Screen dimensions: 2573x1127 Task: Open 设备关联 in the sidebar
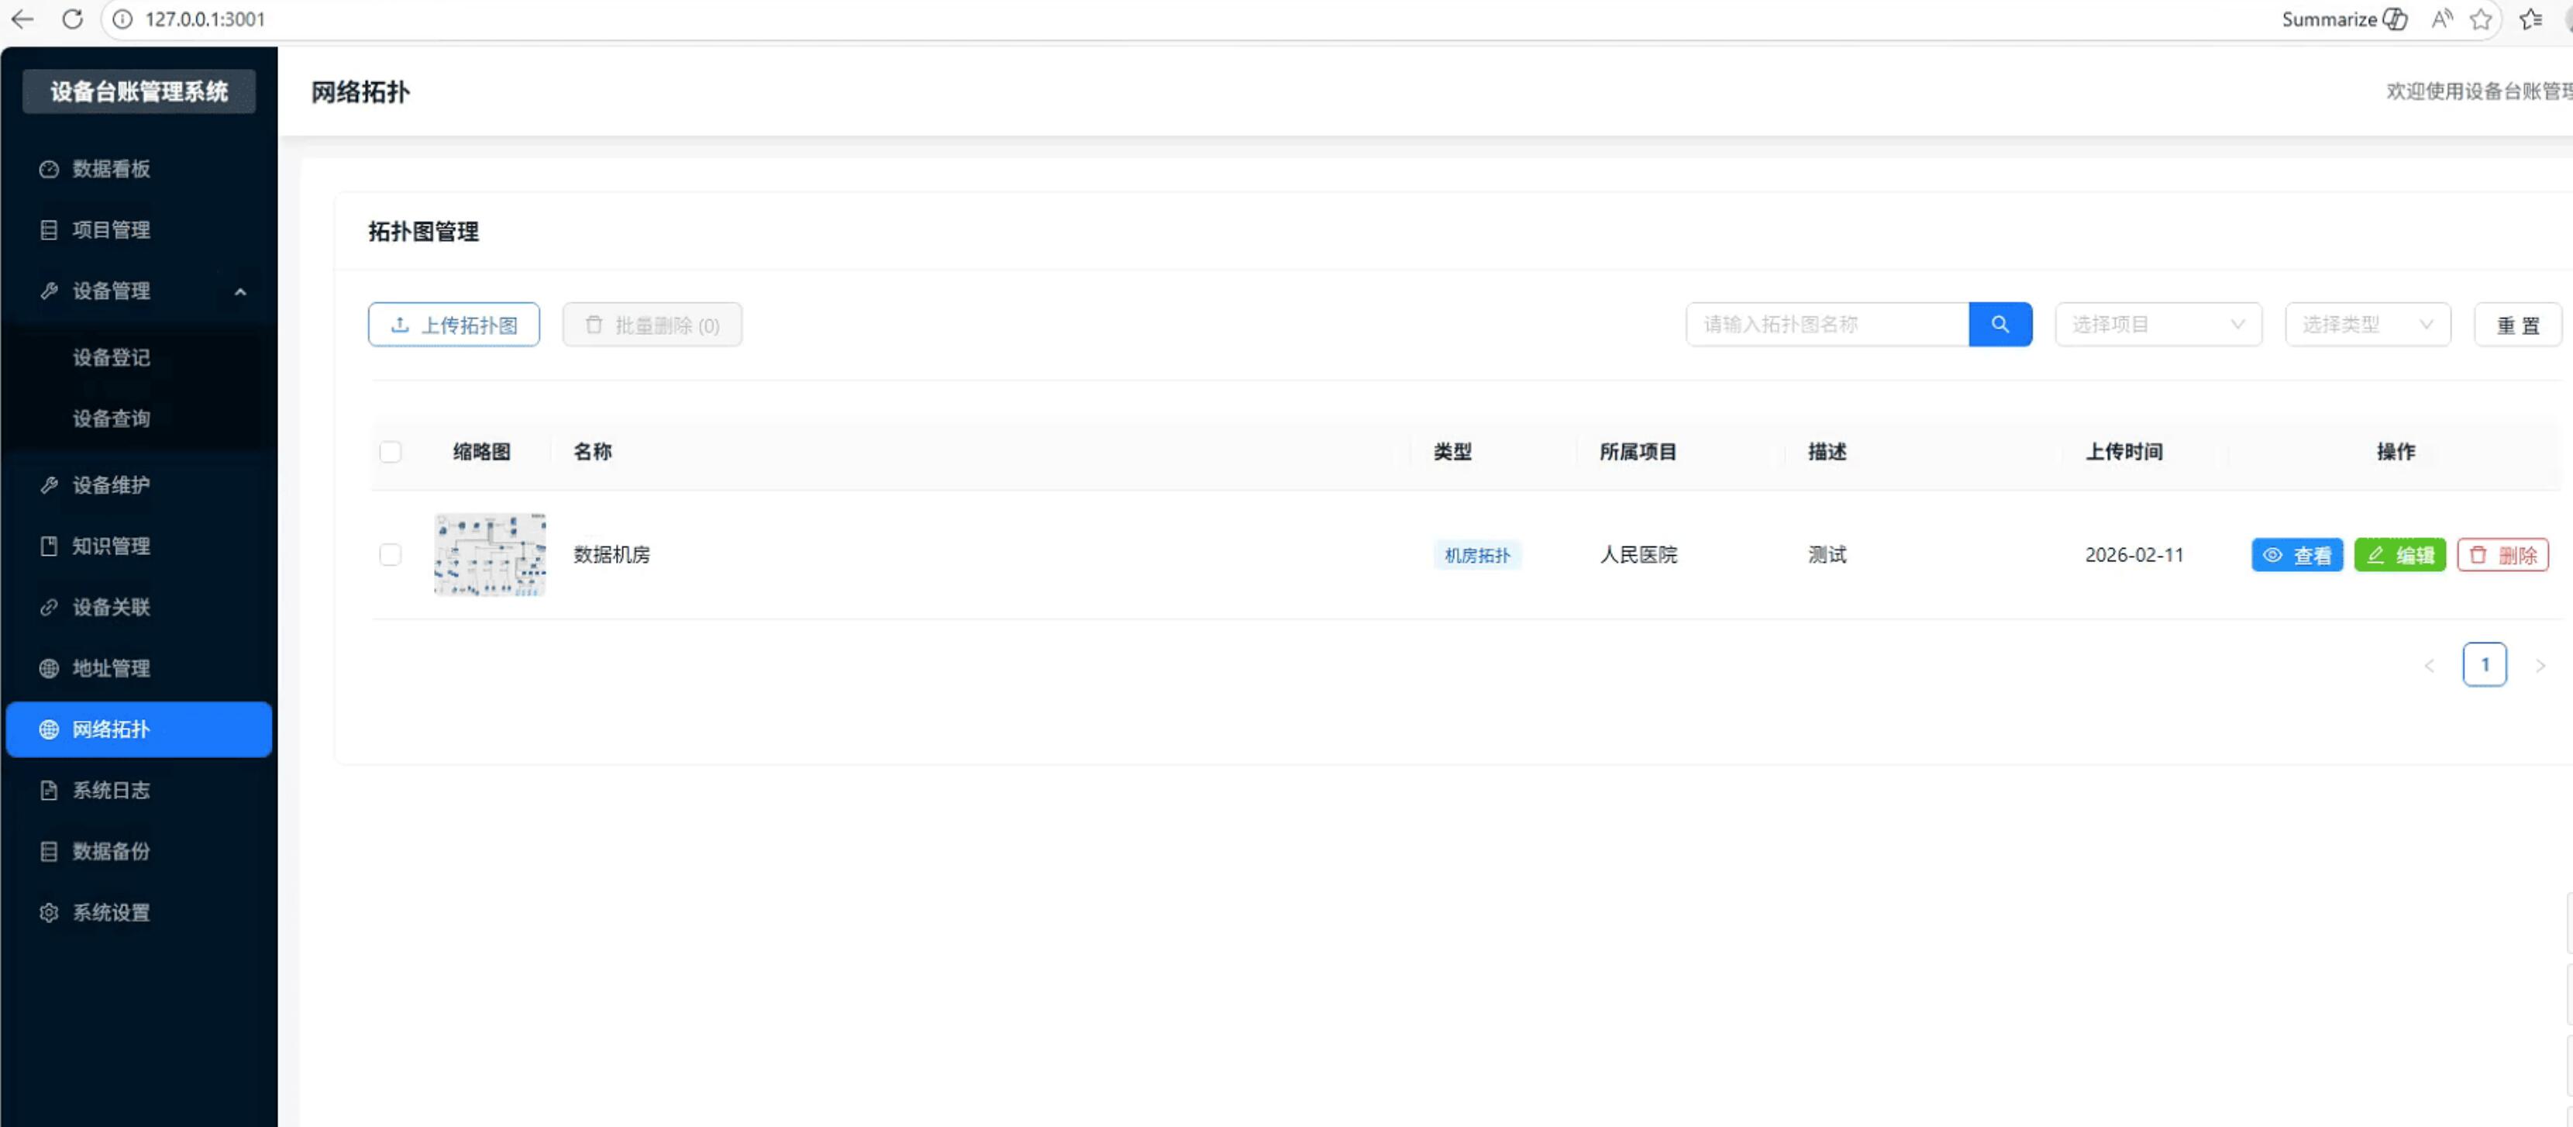pyautogui.click(x=139, y=608)
